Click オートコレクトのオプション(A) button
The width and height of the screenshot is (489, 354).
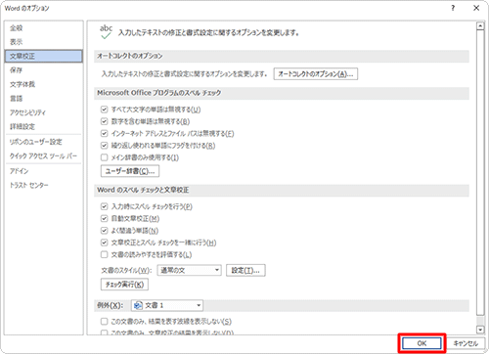coord(316,74)
